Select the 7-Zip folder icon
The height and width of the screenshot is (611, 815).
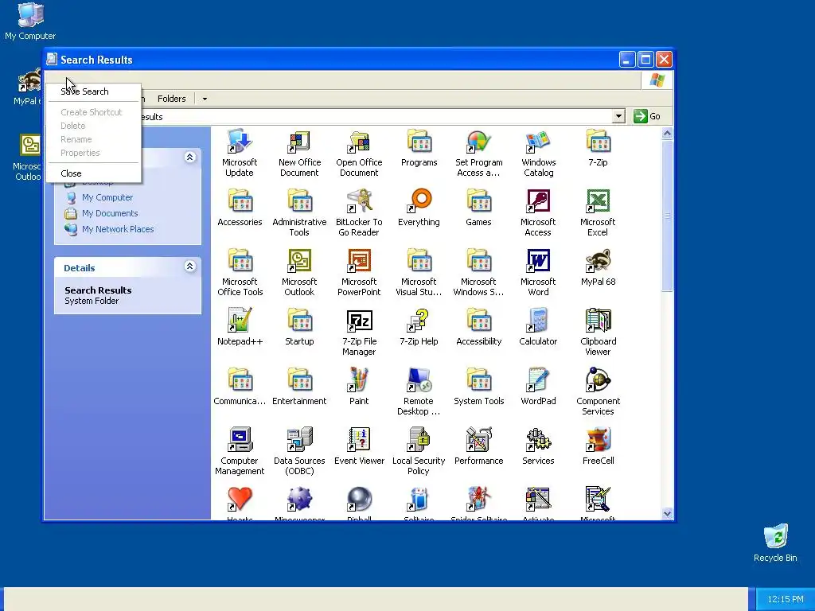[599, 148]
